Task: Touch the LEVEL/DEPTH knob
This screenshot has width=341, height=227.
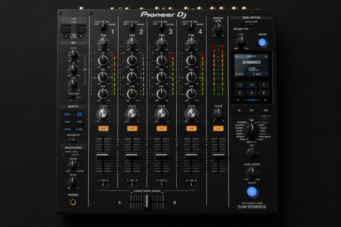Action: pyautogui.click(x=252, y=172)
